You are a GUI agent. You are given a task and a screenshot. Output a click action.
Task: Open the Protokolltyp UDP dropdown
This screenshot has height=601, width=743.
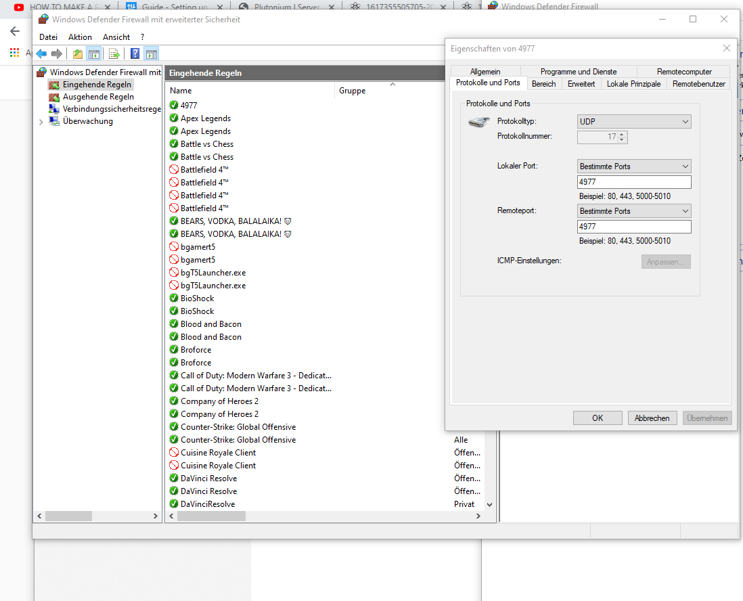(x=634, y=122)
